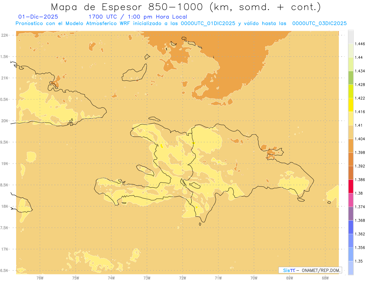
Task: Click the '74W' longitude label
Action: click(111, 278)
